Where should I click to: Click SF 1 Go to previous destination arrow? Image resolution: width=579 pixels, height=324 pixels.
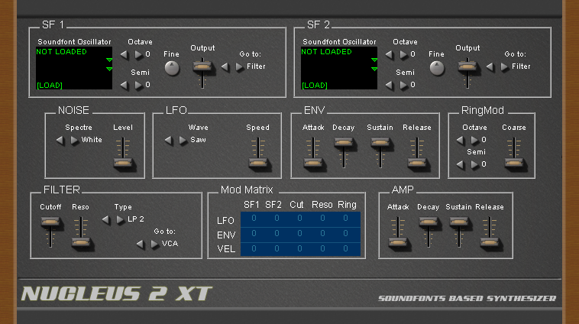click(x=225, y=67)
